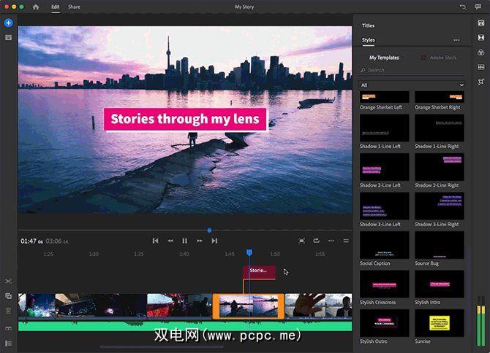Image resolution: width=490 pixels, height=353 pixels.
Task: Click the 1:30 mark on timeline ruler
Action: point(94,255)
